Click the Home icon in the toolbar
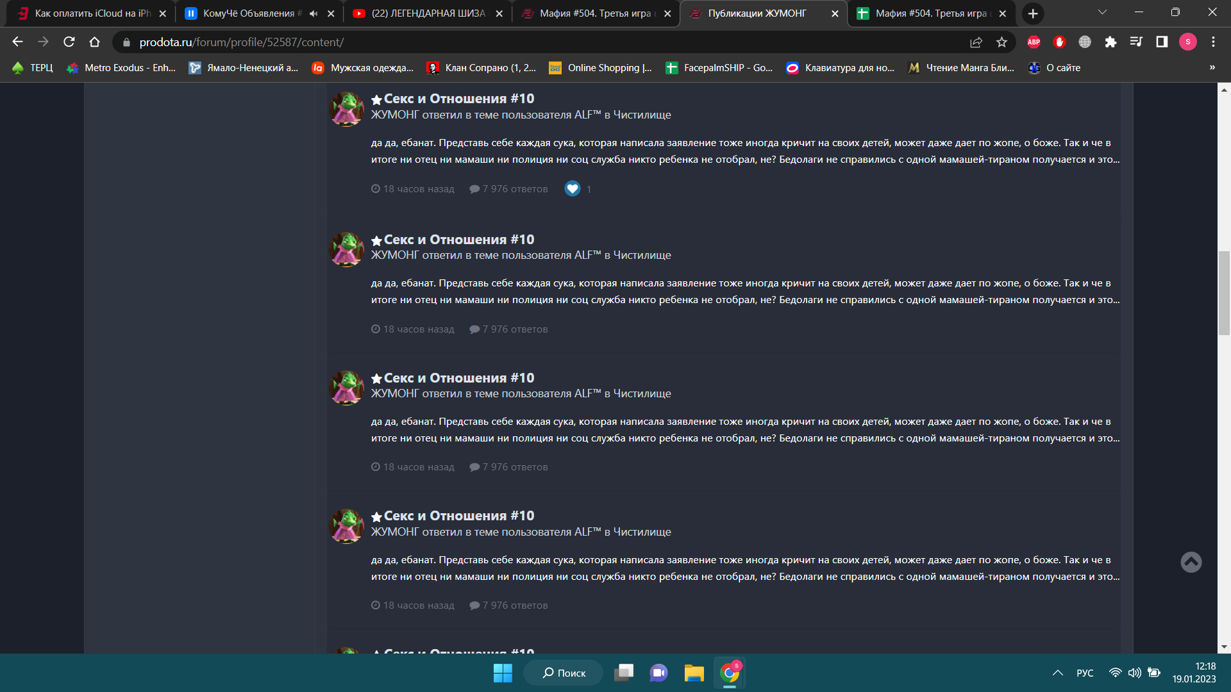Screen dimensions: 1231x692 95,42
